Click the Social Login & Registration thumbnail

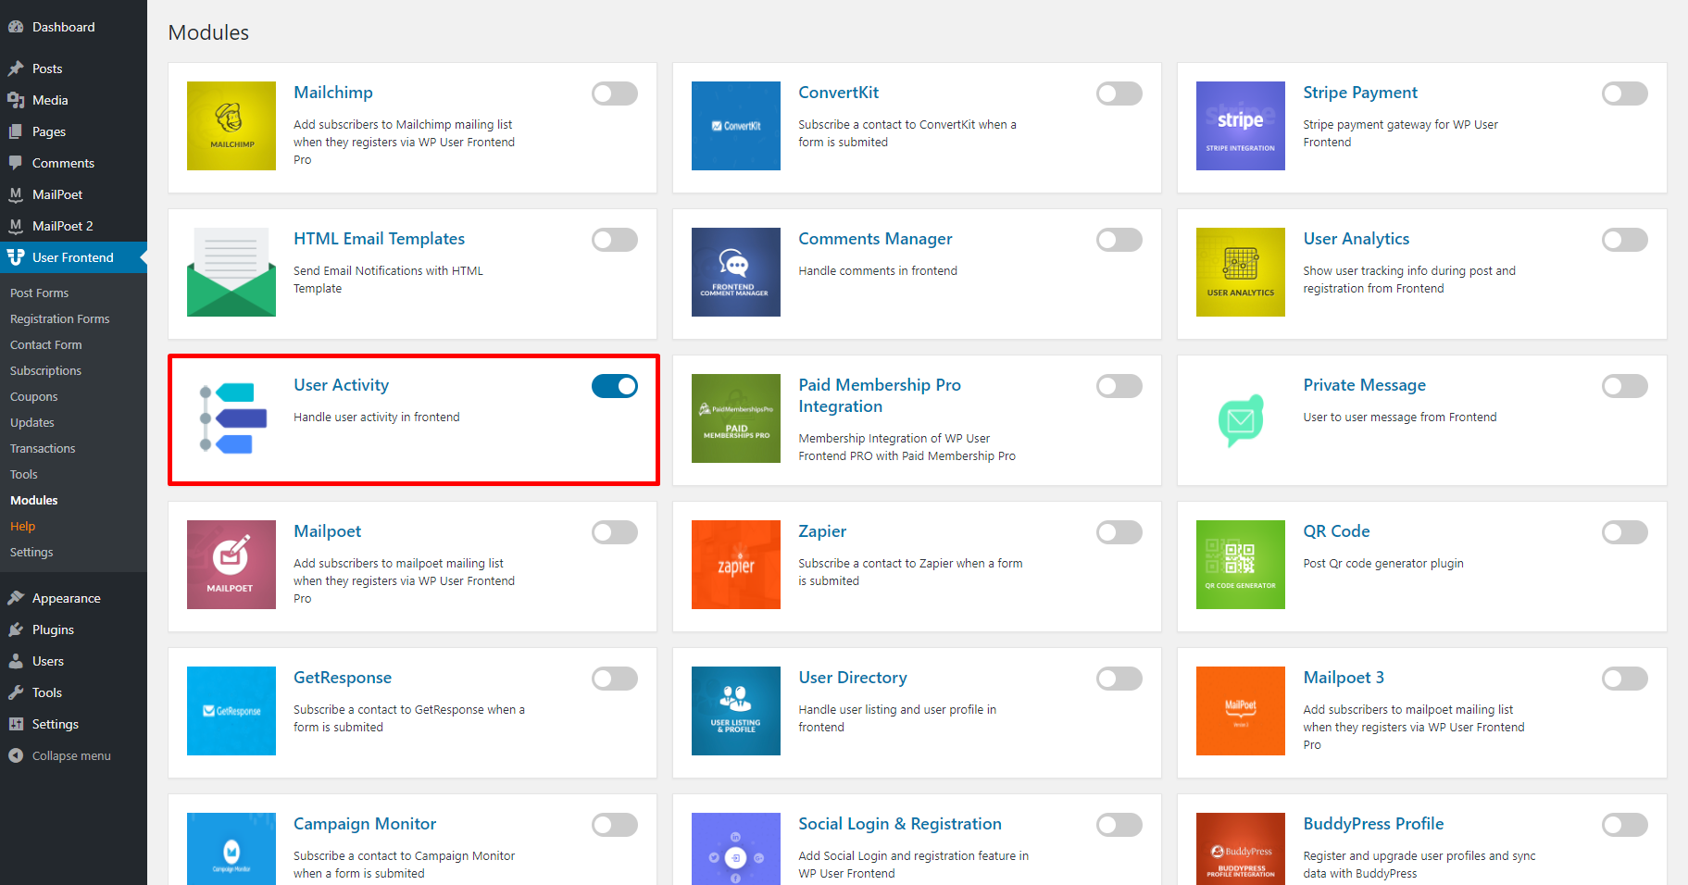pyautogui.click(x=736, y=849)
